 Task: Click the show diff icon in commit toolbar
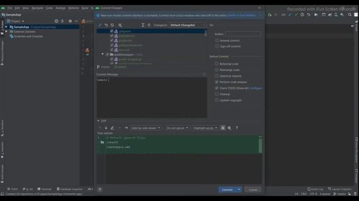click(100, 25)
